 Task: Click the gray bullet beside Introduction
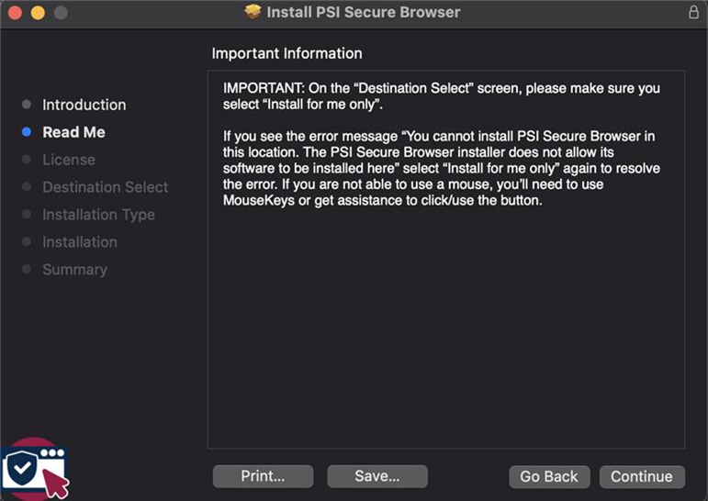coord(27,105)
